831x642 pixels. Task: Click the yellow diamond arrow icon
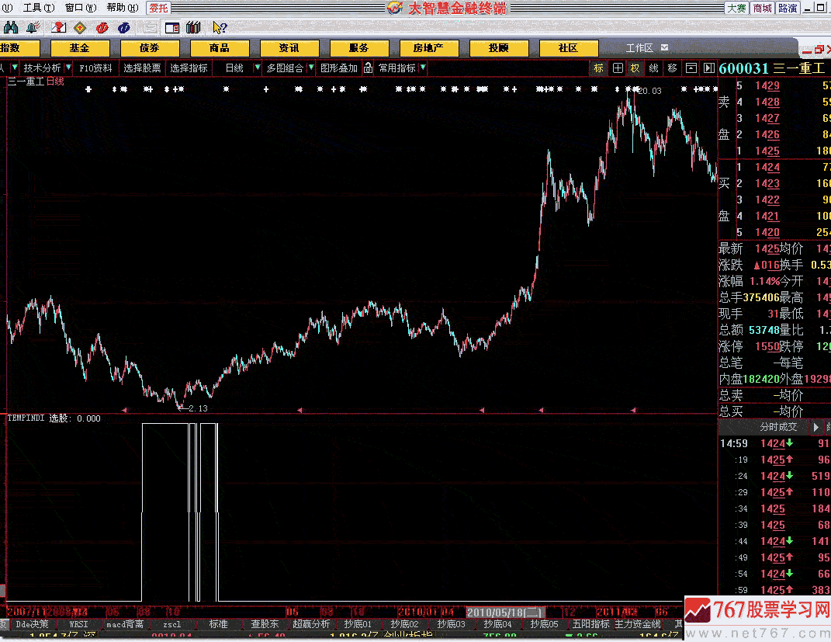tap(80, 28)
